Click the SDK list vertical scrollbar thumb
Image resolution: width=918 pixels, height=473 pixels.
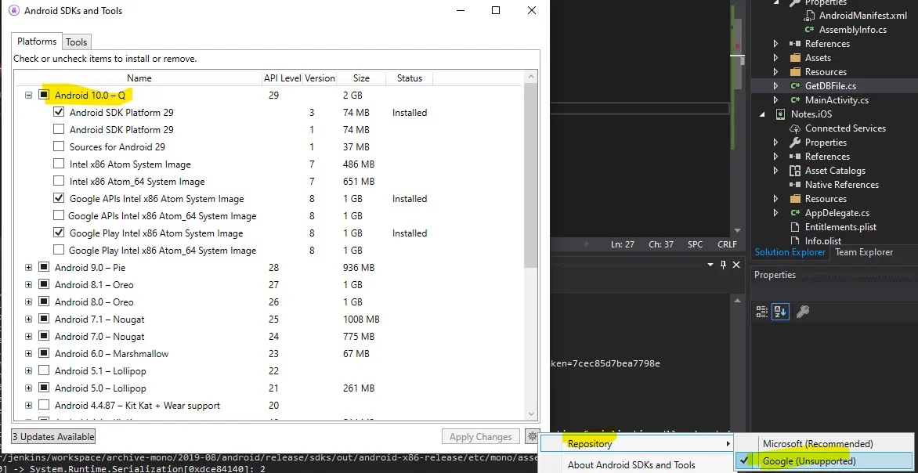click(x=531, y=175)
